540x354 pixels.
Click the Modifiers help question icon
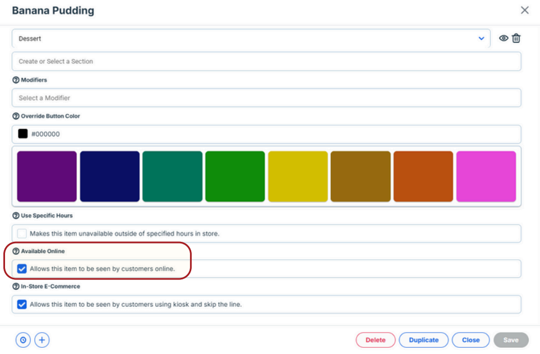(x=16, y=80)
